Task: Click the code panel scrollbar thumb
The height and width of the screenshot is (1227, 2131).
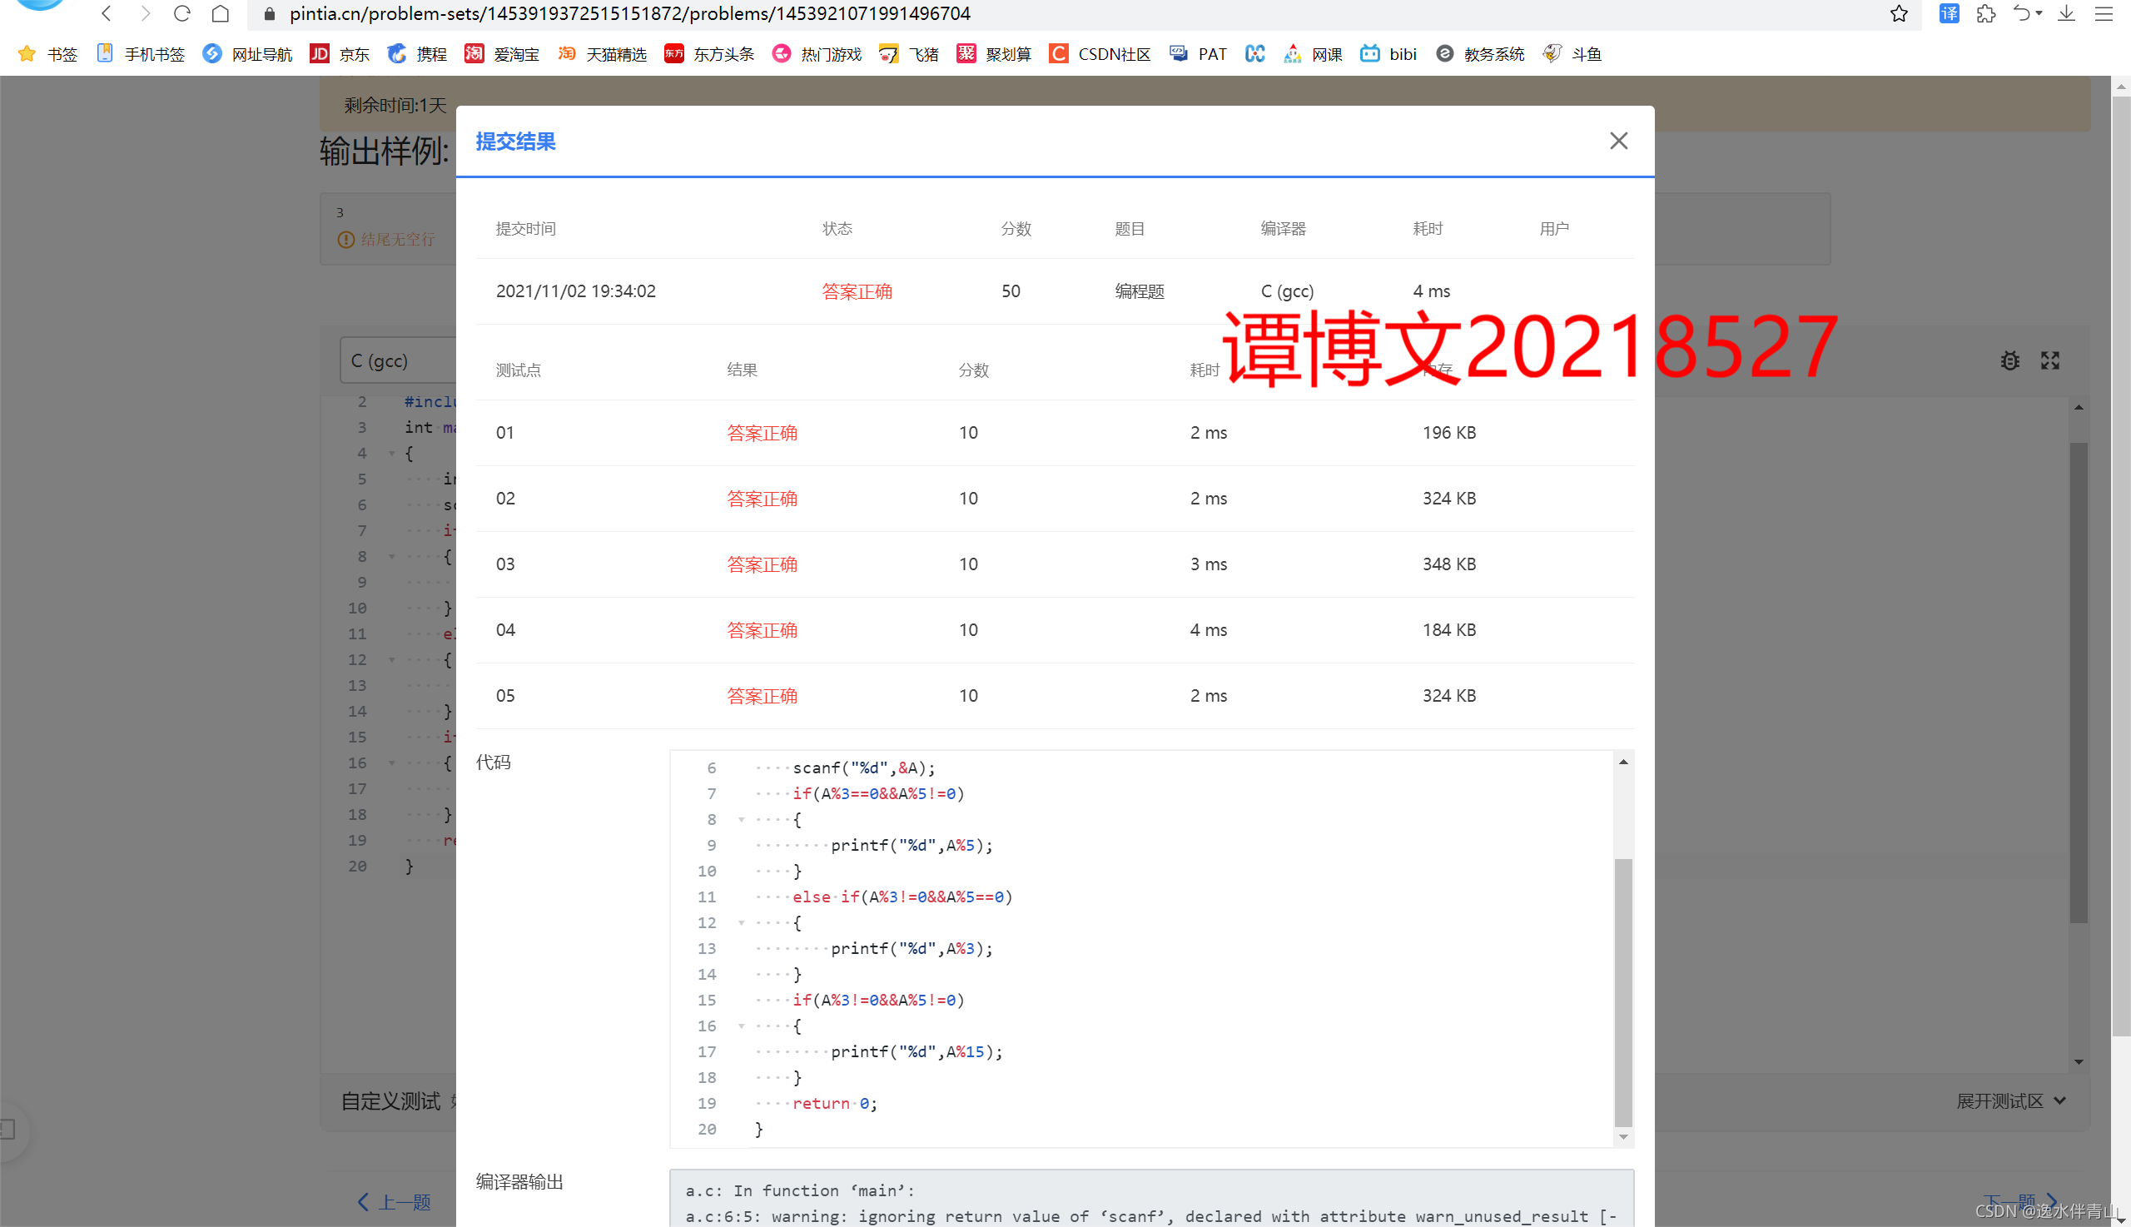Action: pyautogui.click(x=1623, y=993)
